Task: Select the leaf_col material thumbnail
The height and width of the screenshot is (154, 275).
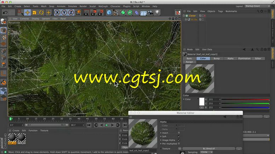Action: coord(12,139)
